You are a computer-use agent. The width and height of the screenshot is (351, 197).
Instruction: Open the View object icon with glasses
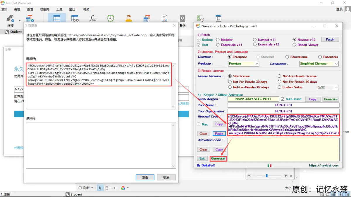[x=75, y=18]
